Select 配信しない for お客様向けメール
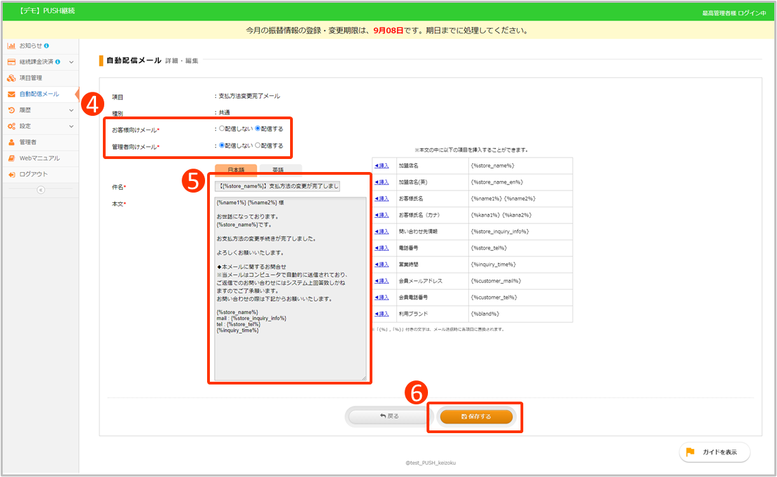Screen dimensions: 777x477 click(222, 128)
